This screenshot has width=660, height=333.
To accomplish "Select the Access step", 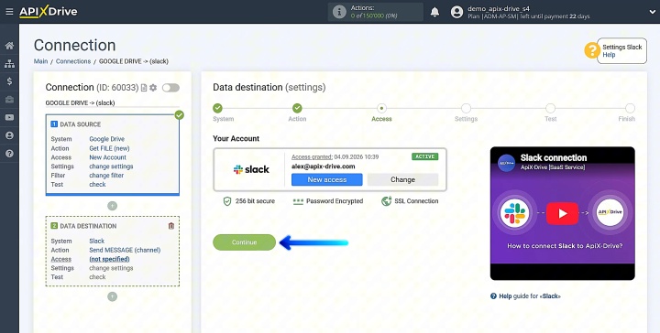I will click(x=381, y=108).
